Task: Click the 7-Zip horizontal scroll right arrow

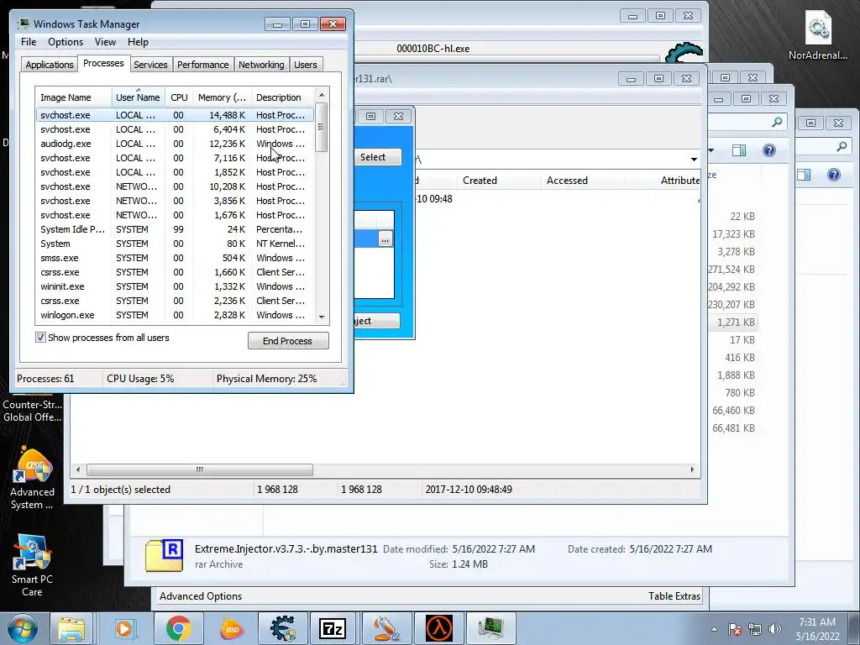Action: click(x=692, y=469)
